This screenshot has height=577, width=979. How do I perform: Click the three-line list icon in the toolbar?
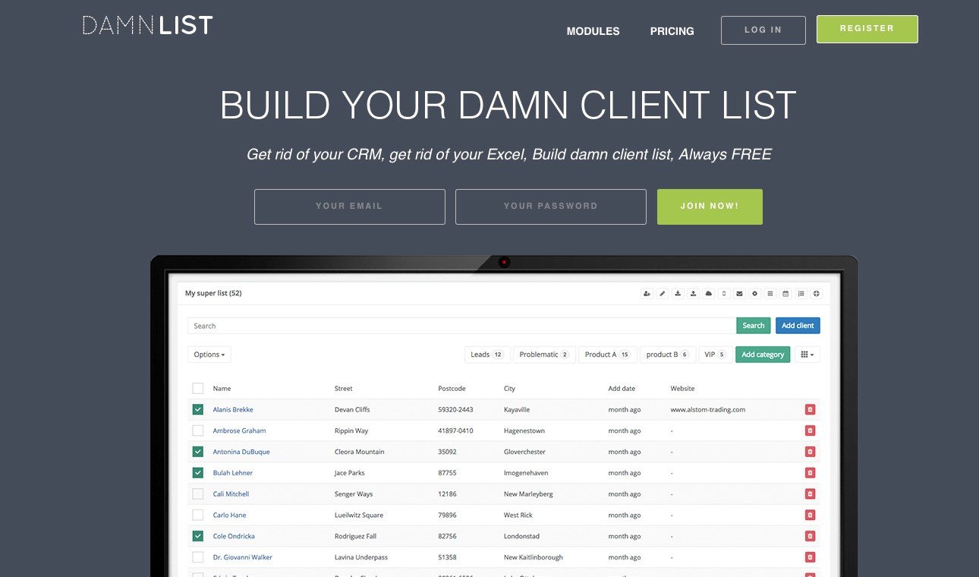770,293
